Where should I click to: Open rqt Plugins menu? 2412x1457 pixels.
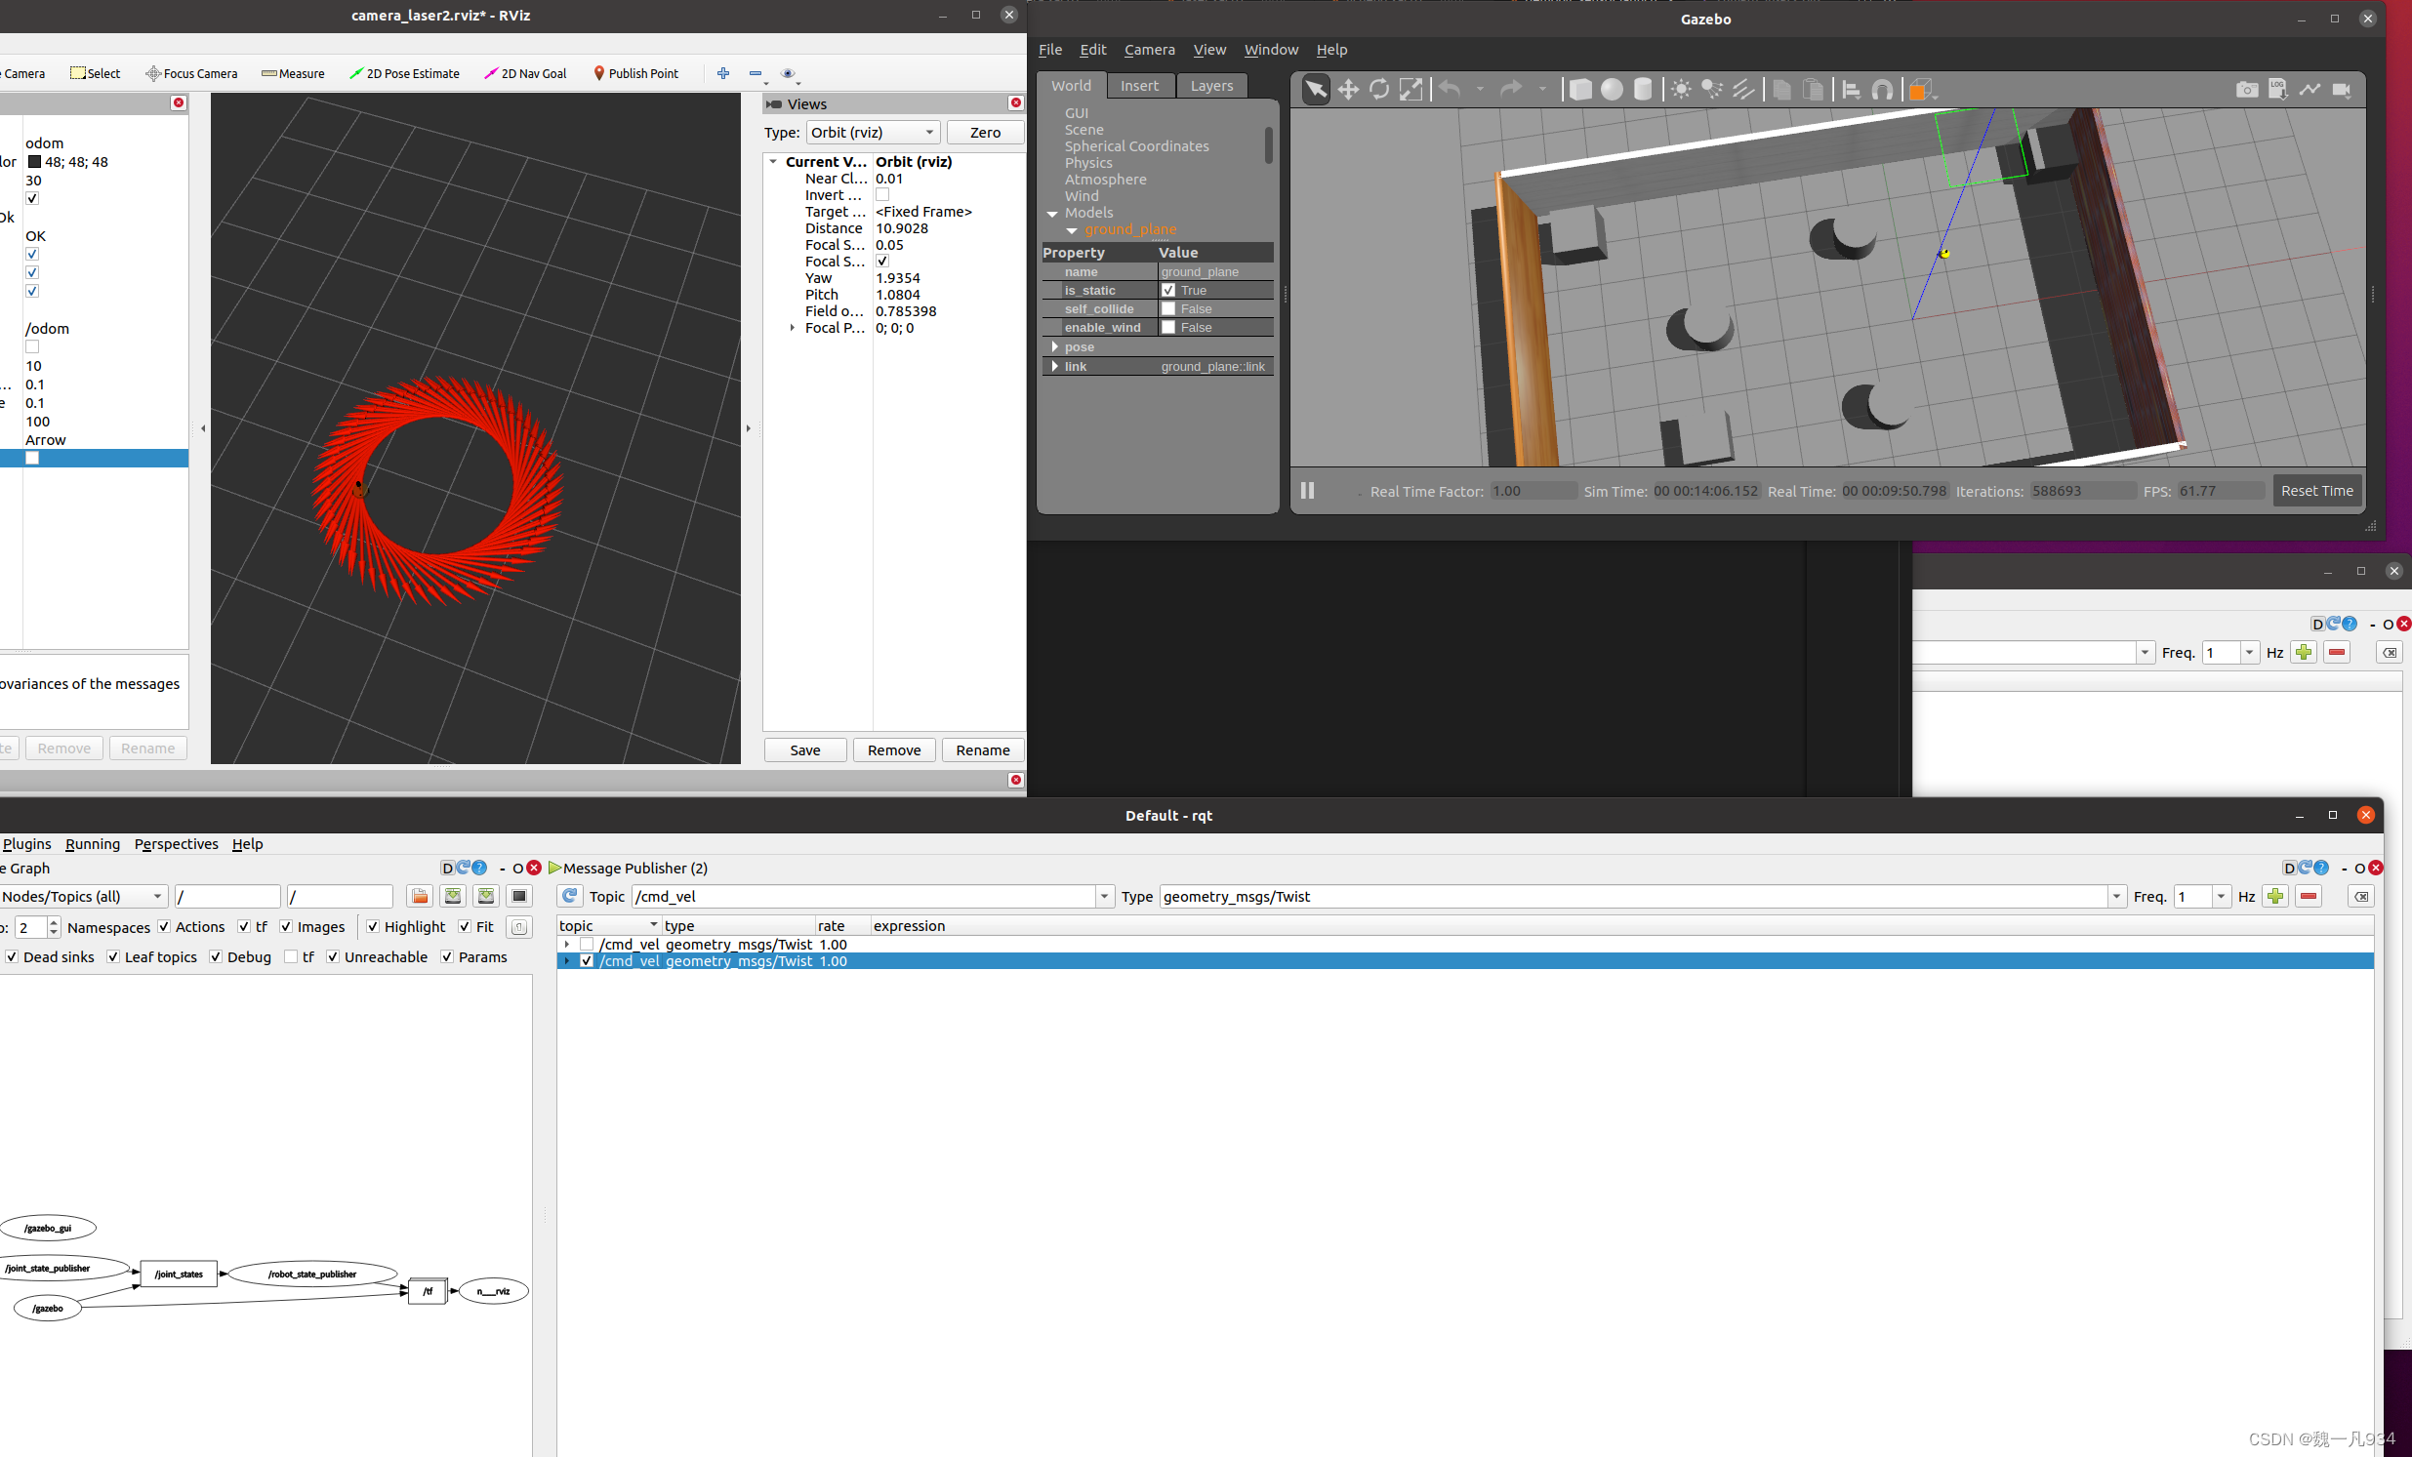click(x=26, y=843)
